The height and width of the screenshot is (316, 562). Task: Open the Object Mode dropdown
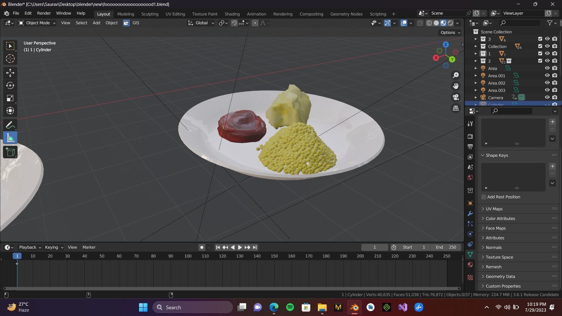[x=37, y=23]
